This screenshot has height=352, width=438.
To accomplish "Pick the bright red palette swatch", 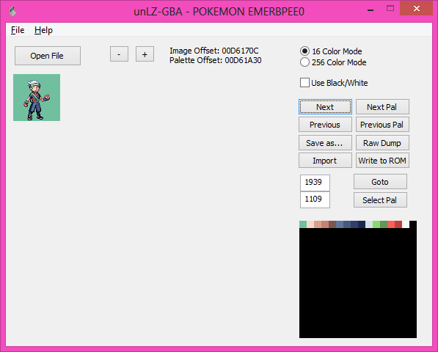I will [x=391, y=224].
